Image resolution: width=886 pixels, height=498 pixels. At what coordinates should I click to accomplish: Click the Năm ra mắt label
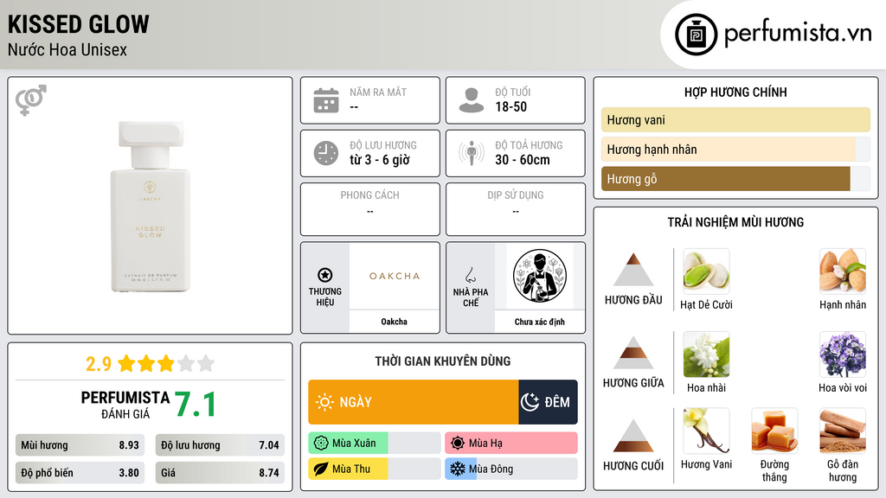point(378,92)
